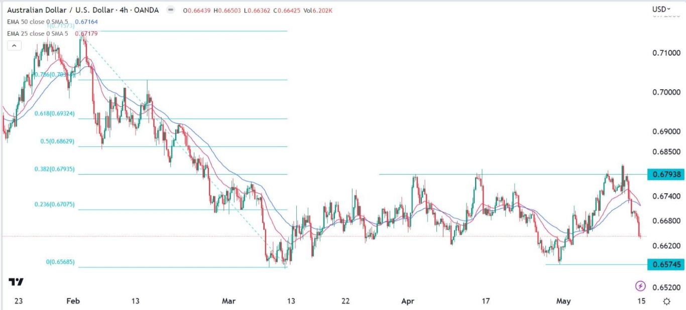Screen dimensions: 686x310
Task: Click the 0.71000 price axis label
Action: (665, 53)
